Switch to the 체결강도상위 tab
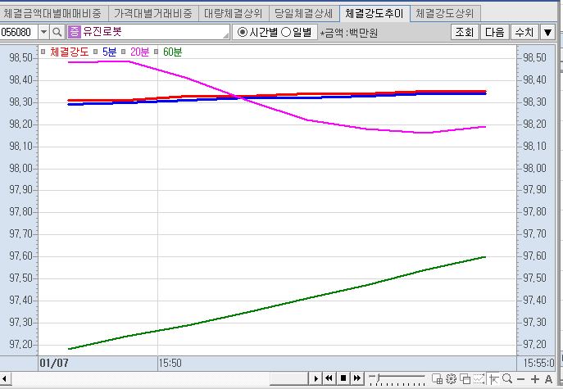This screenshot has width=563, height=389. click(x=447, y=13)
